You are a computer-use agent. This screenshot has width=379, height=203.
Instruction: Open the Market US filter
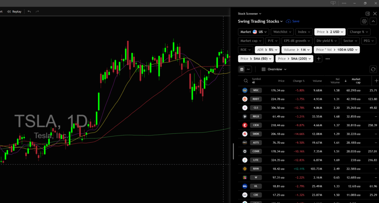(x=254, y=32)
